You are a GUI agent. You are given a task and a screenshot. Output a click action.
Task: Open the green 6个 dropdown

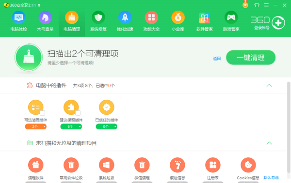[x=71, y=126]
